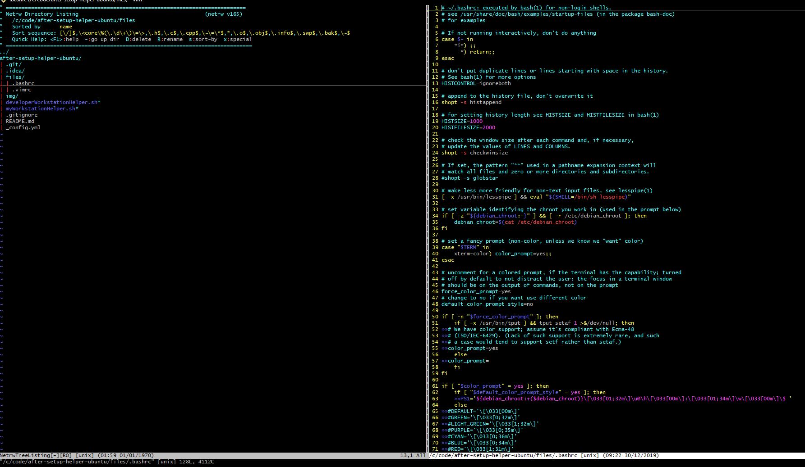Open developerWorkstationHelper.sh* script

[x=53, y=102]
